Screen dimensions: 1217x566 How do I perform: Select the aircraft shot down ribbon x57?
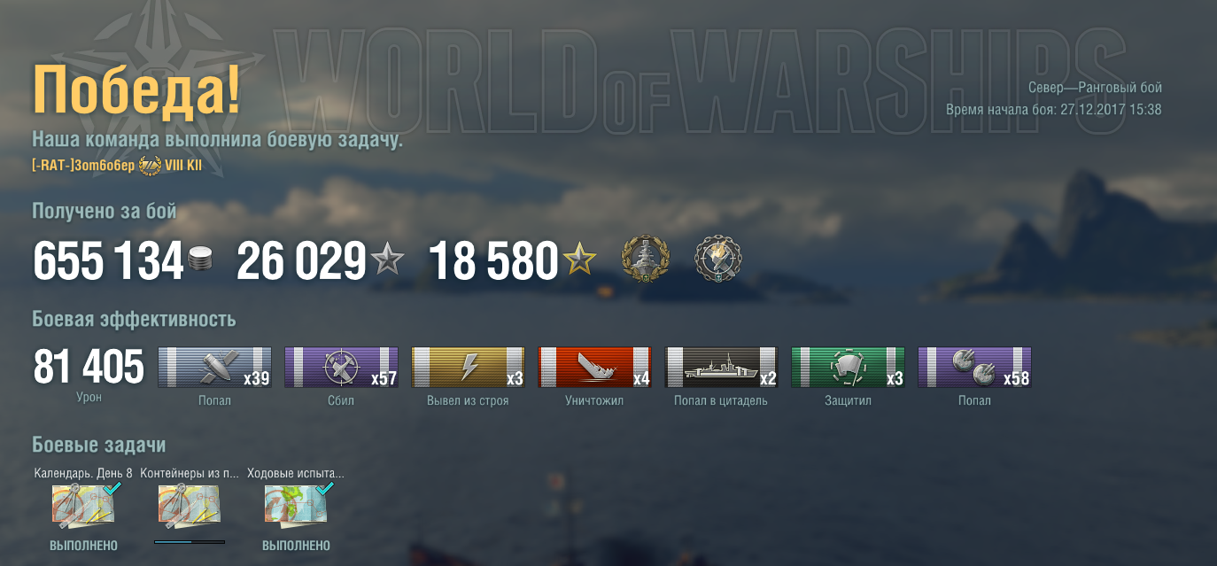coord(342,367)
